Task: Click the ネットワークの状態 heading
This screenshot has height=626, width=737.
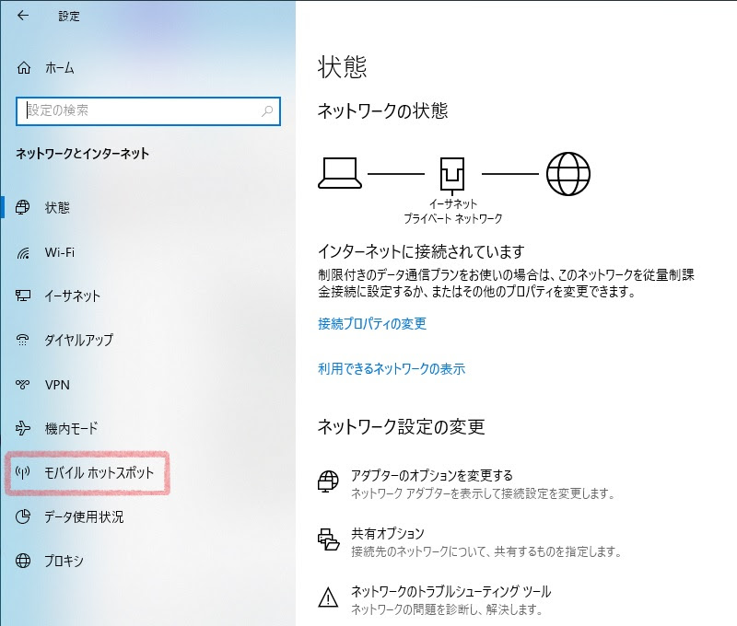Action: (x=382, y=110)
